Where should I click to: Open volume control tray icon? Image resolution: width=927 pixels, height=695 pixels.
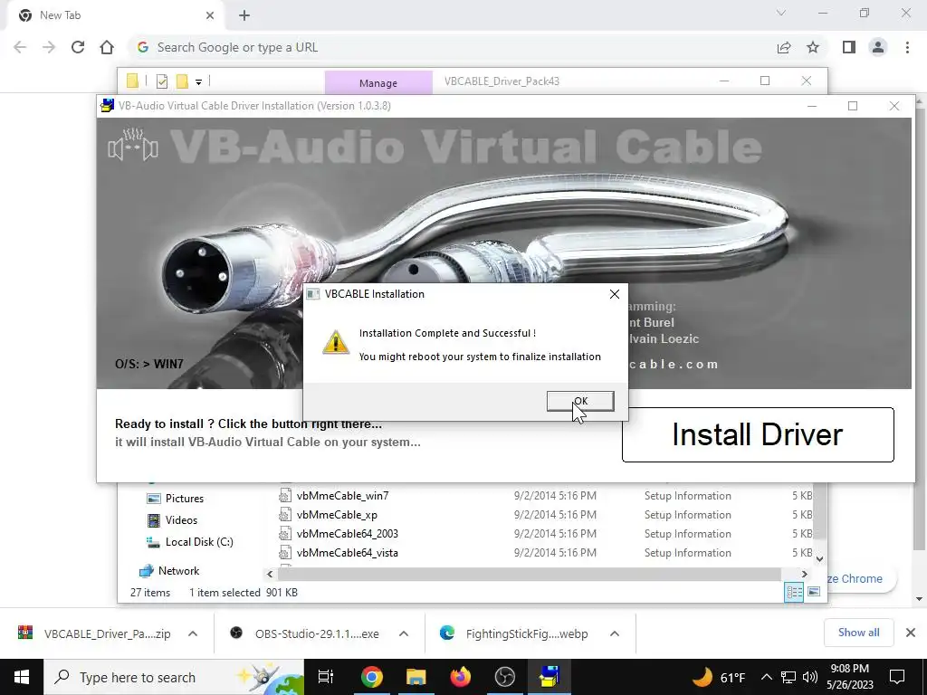click(810, 677)
